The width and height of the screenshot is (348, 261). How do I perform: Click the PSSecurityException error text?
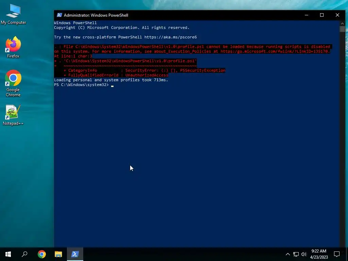[x=203, y=70]
